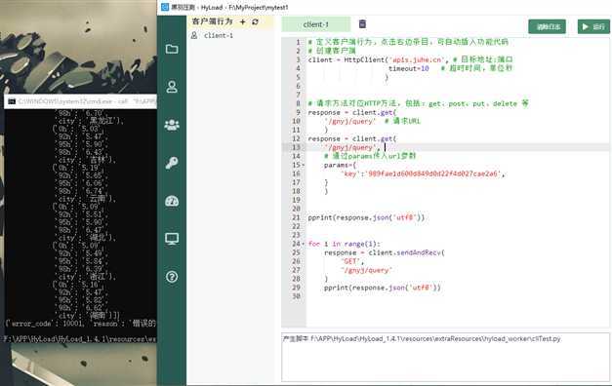Click the 'key' value string on line 16
Screen dimensions: 612x386
coord(432,174)
